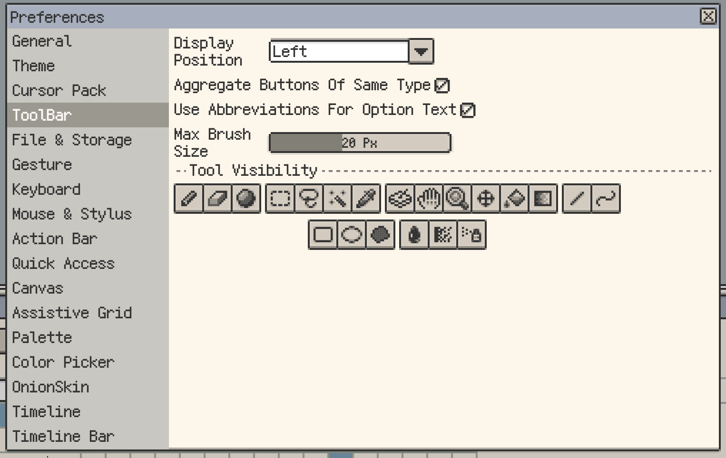Toggle the Paint Bucket fill tool
Viewport: 726px width, 458px height.
point(514,199)
